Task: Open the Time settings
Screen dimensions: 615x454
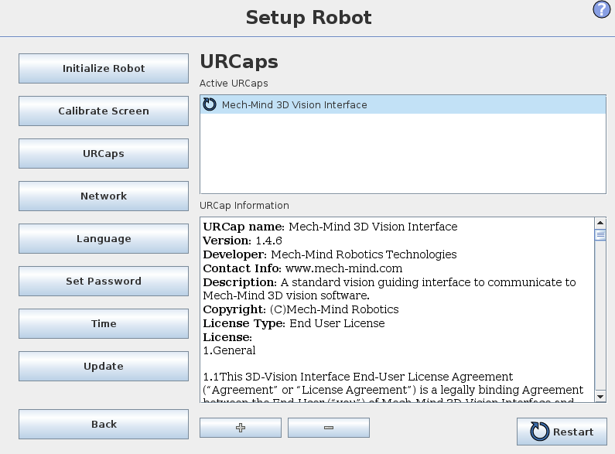Action: (x=104, y=323)
